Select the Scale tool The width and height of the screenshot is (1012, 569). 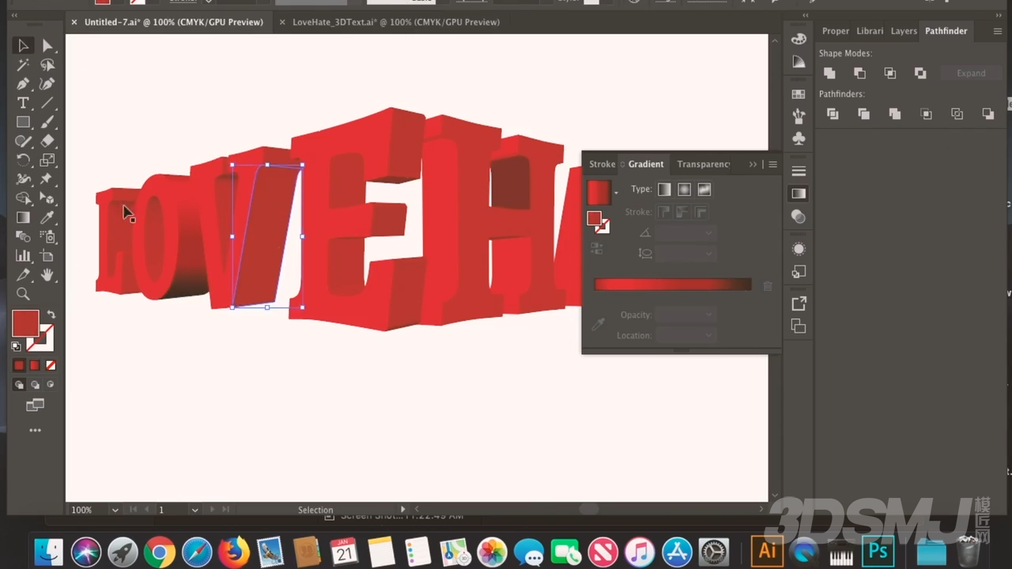[x=47, y=160]
